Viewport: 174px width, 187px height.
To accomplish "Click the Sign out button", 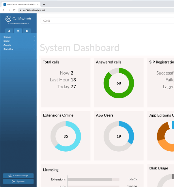I will tap(18, 181).
